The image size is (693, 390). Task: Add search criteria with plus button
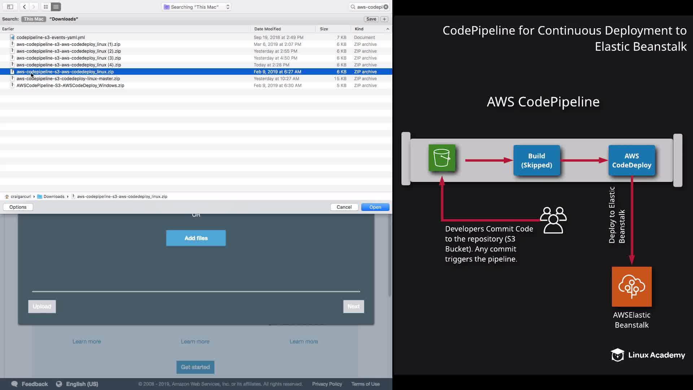coord(384,19)
